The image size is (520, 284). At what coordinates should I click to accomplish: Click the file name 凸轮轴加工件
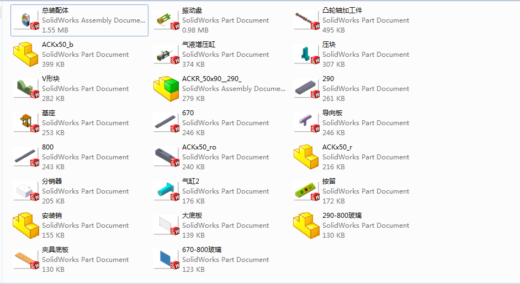[x=342, y=10]
